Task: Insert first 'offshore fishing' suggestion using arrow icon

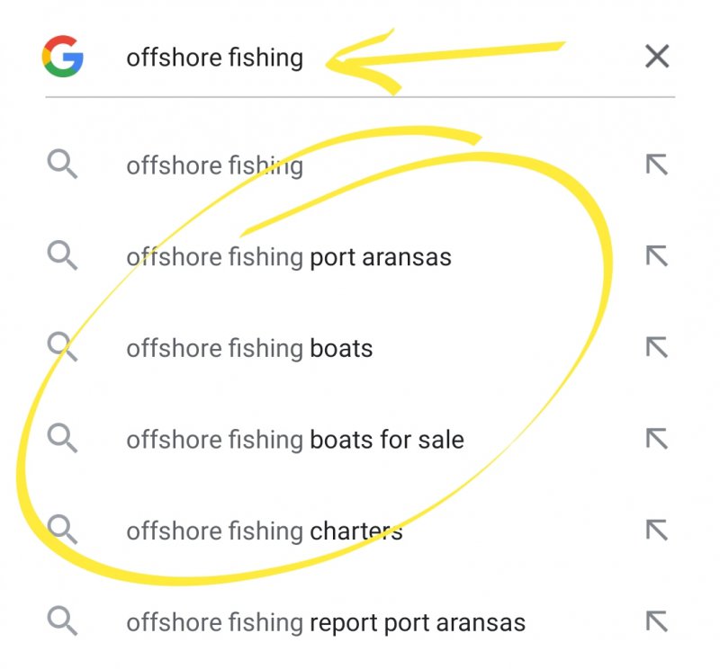Action: (x=657, y=165)
